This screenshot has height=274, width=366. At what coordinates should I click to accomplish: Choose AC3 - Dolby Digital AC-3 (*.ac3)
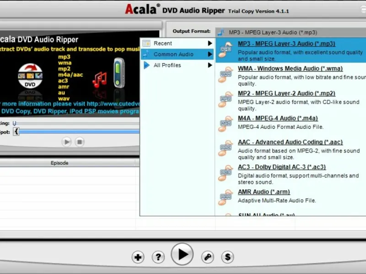coord(282,167)
